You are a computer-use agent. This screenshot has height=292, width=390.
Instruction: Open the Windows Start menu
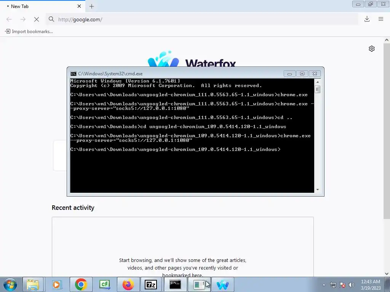point(10,284)
